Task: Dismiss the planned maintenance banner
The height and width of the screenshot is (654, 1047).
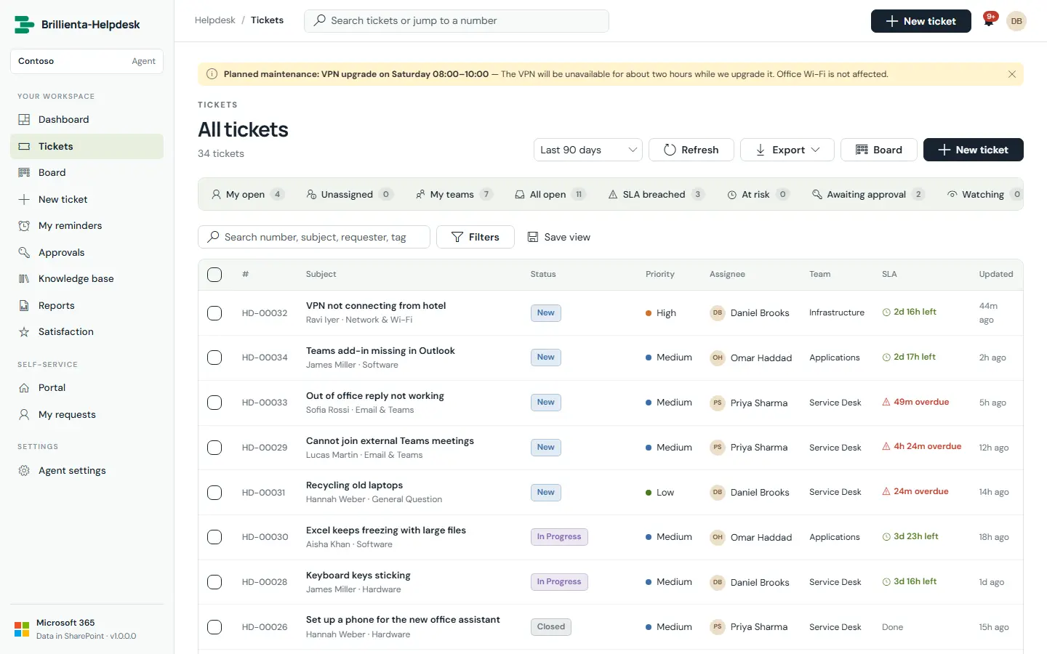Action: 1011,74
